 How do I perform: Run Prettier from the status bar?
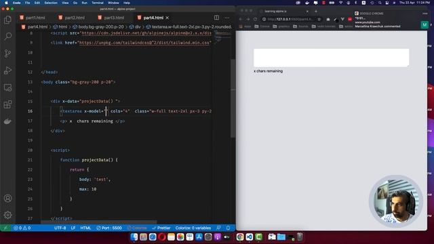[161, 228]
